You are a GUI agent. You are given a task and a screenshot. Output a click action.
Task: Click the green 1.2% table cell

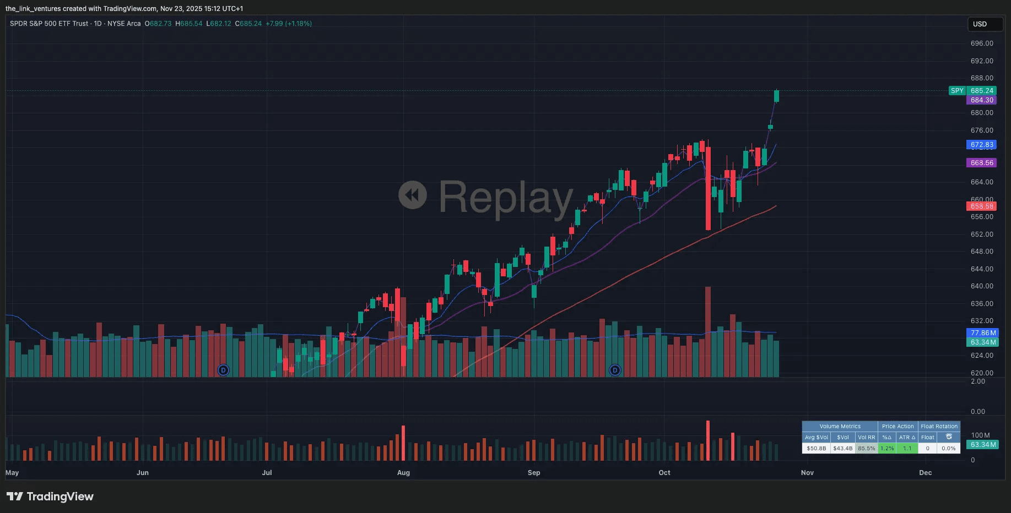coord(886,449)
